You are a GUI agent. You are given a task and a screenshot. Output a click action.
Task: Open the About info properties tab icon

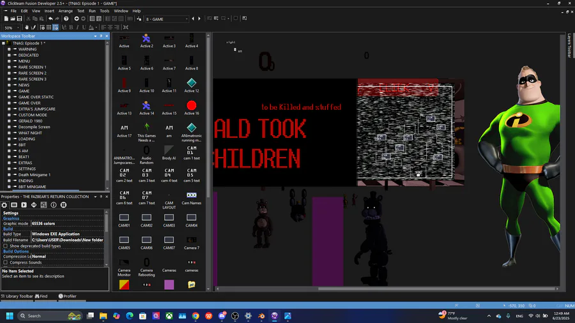[x=54, y=205]
